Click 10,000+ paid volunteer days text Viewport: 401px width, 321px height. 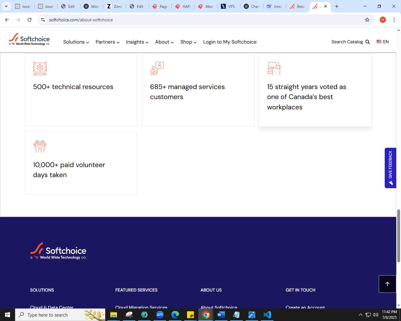pyautogui.click(x=69, y=170)
